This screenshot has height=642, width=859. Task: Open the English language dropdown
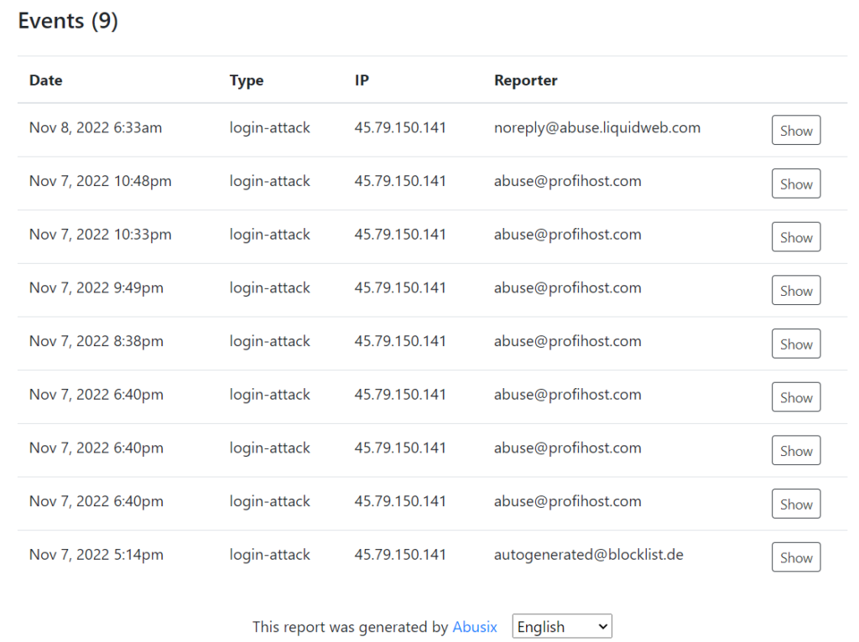pyautogui.click(x=561, y=626)
